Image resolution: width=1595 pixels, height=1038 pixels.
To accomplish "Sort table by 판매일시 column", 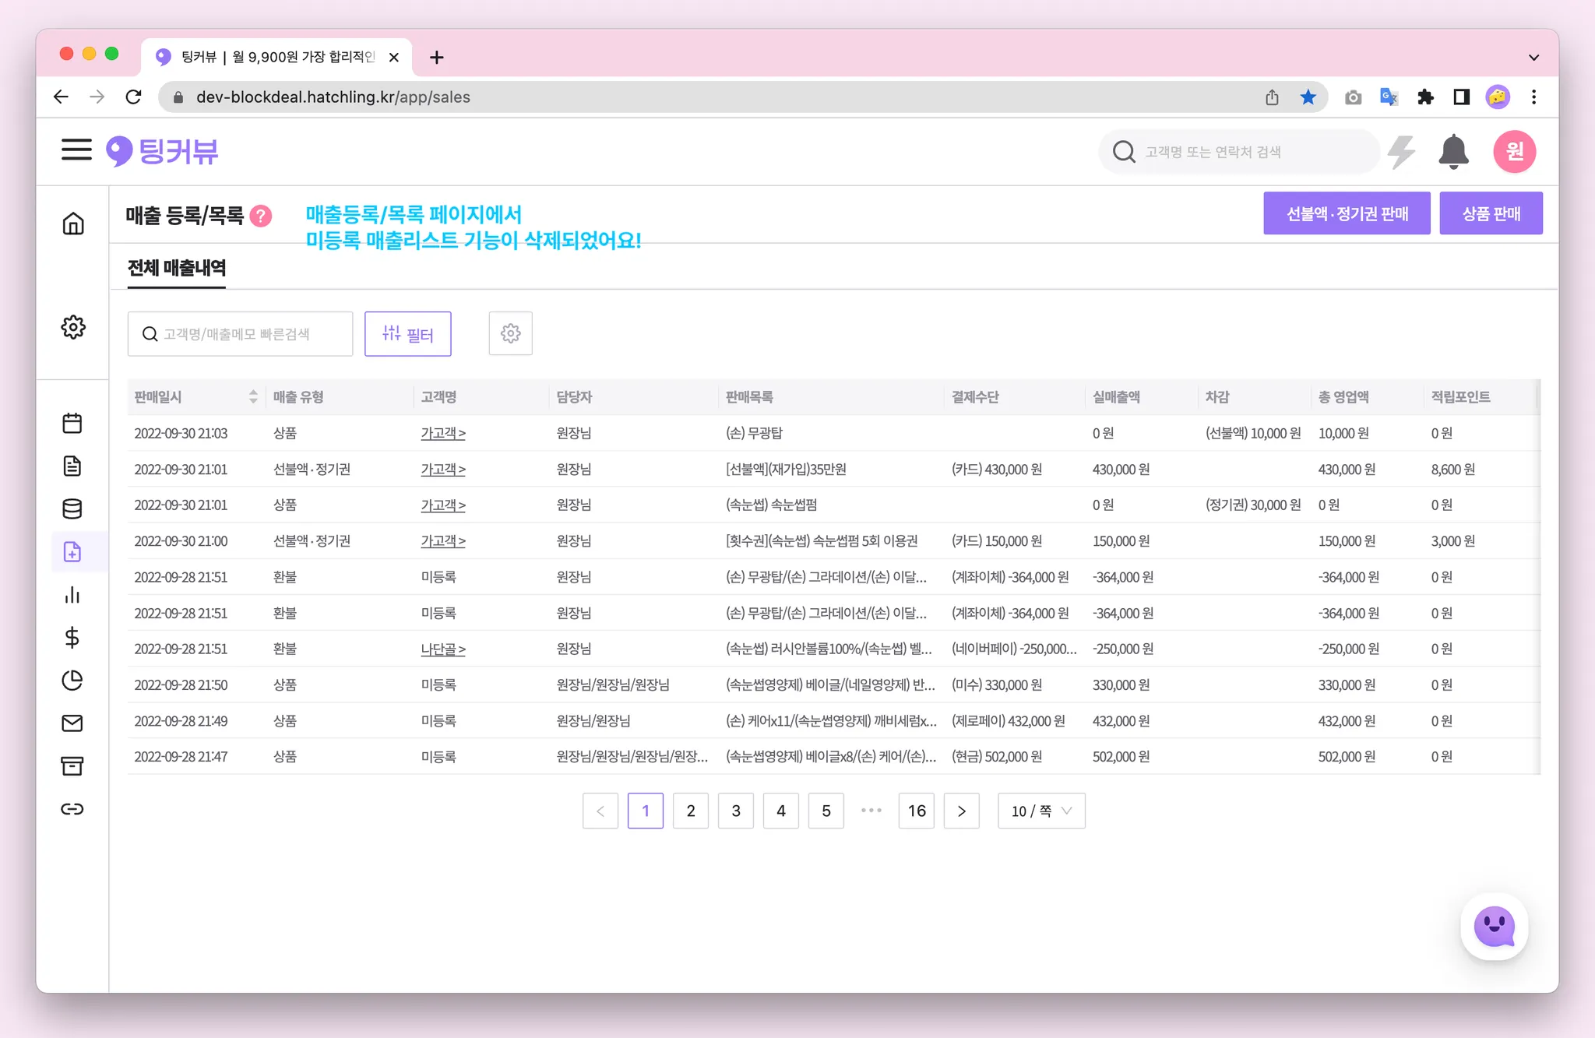I will pos(253,396).
